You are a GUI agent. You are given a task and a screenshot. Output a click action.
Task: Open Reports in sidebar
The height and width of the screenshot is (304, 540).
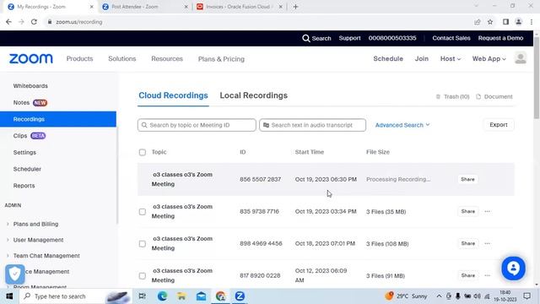click(x=24, y=186)
